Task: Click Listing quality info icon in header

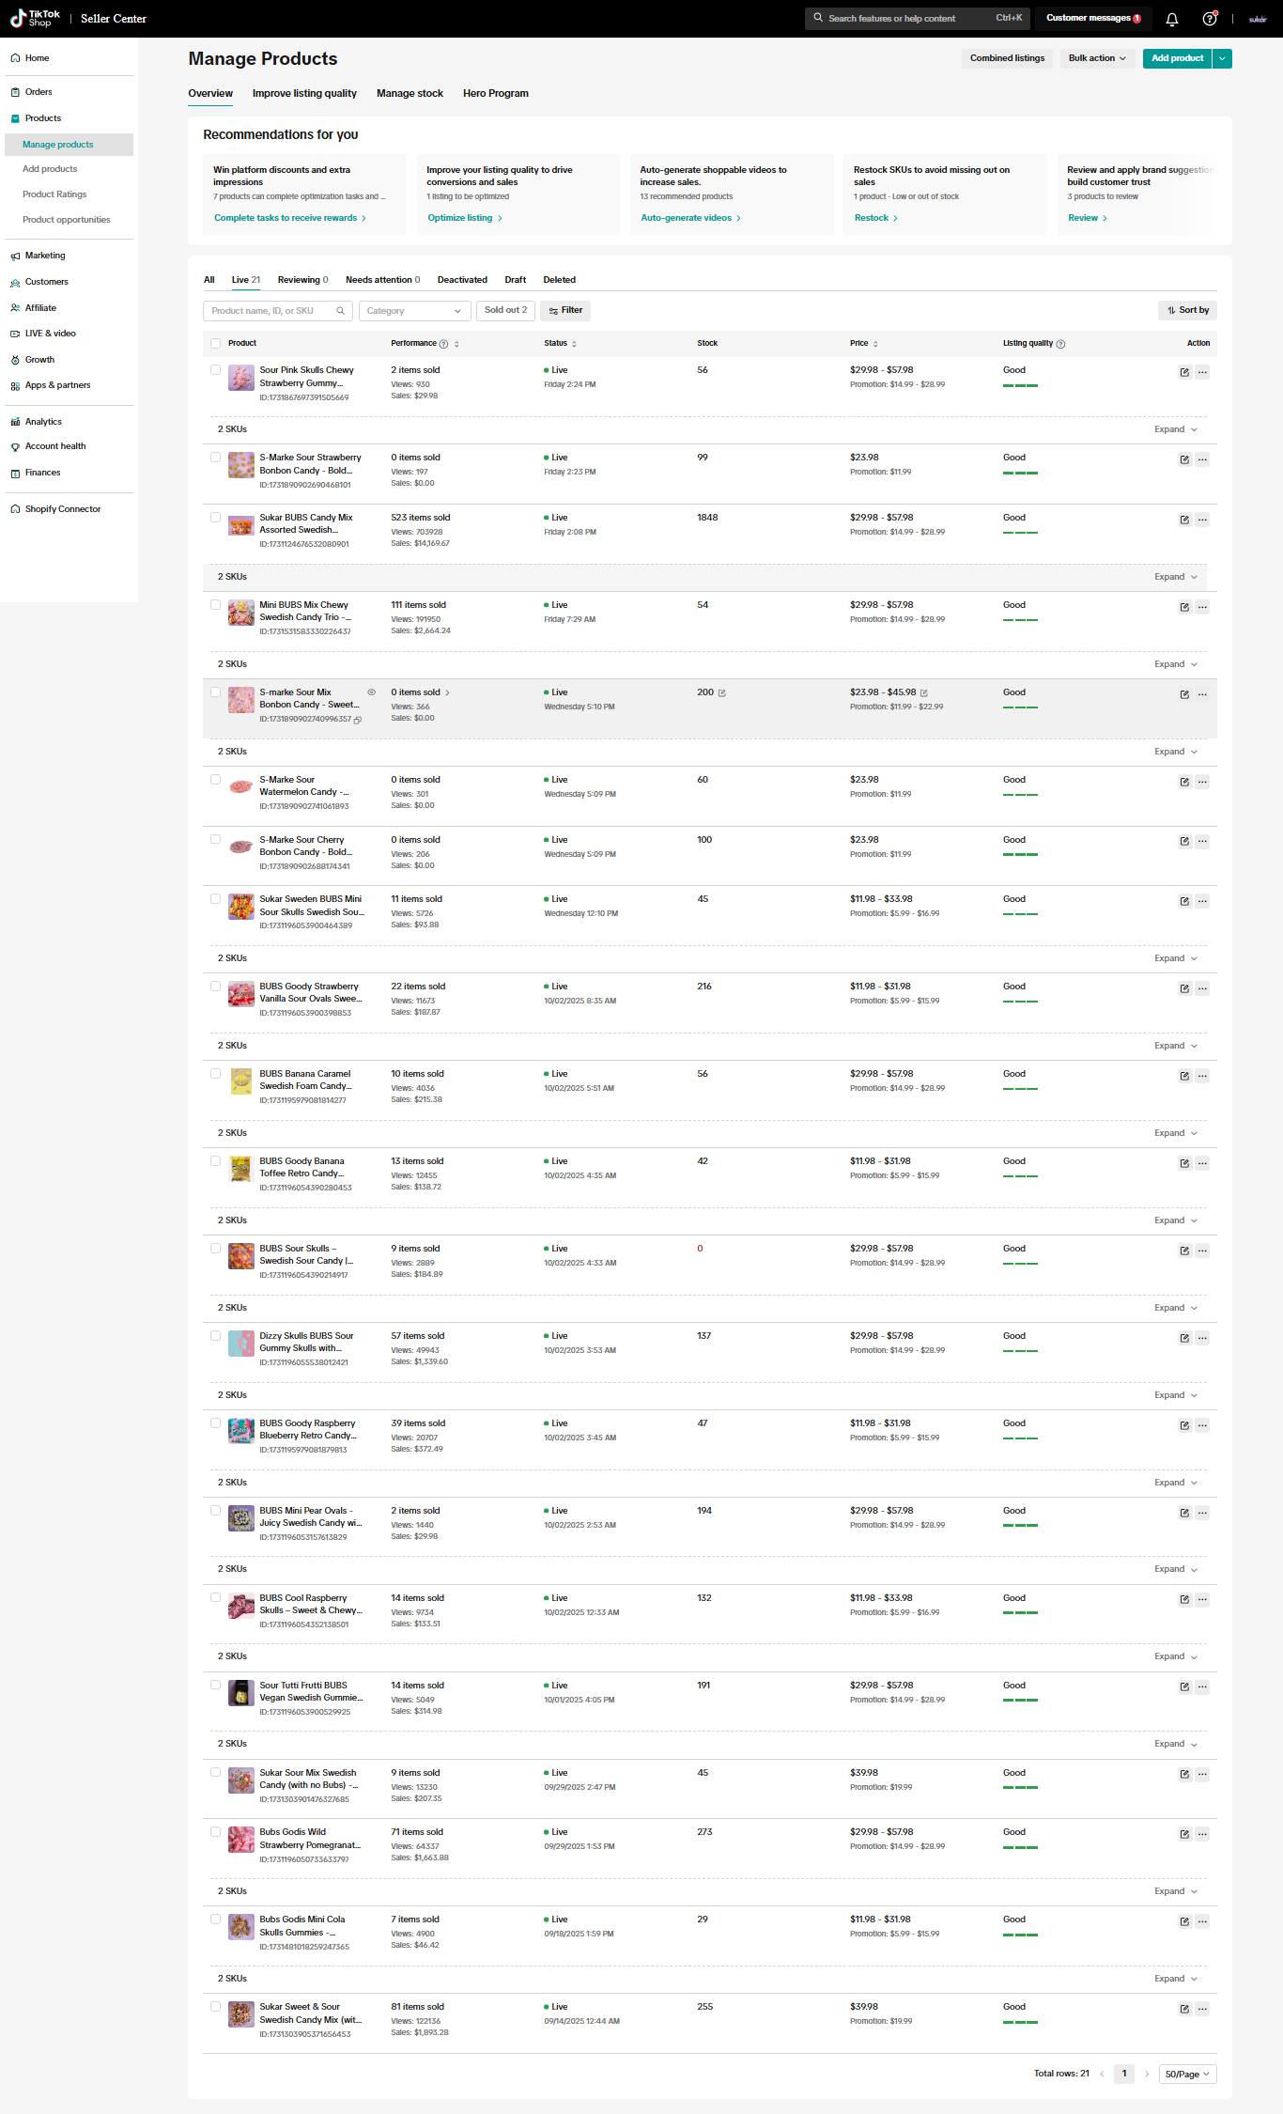Action: (x=1060, y=344)
